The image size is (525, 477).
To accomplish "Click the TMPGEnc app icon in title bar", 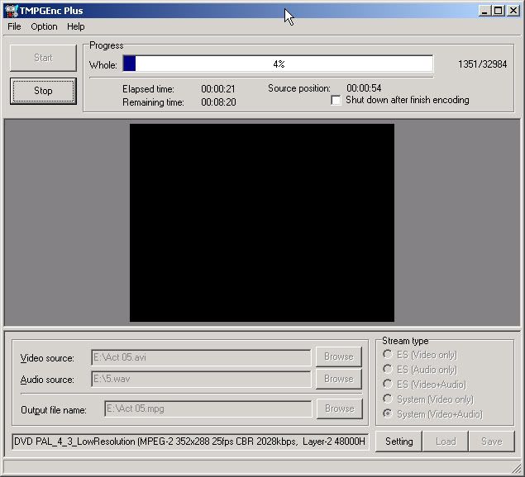I will 12,11.
